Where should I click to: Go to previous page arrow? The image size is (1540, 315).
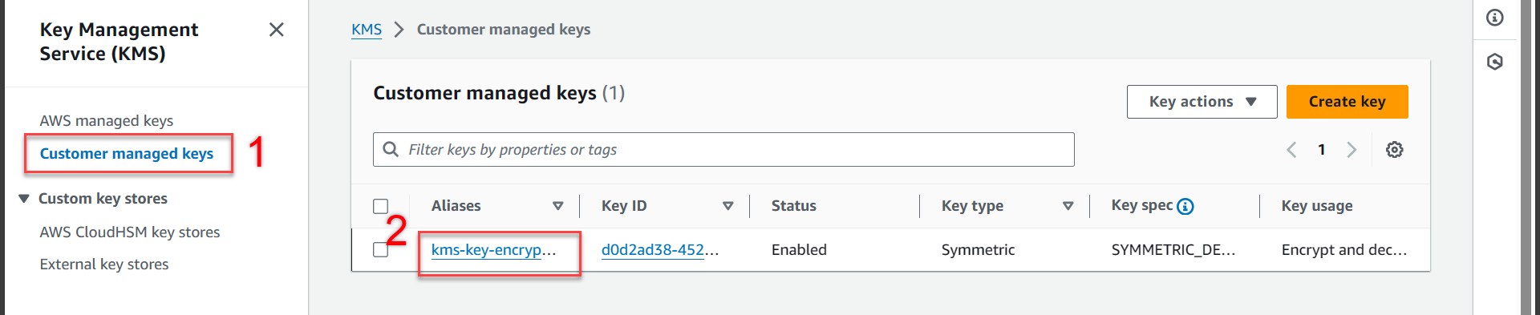(x=1291, y=150)
